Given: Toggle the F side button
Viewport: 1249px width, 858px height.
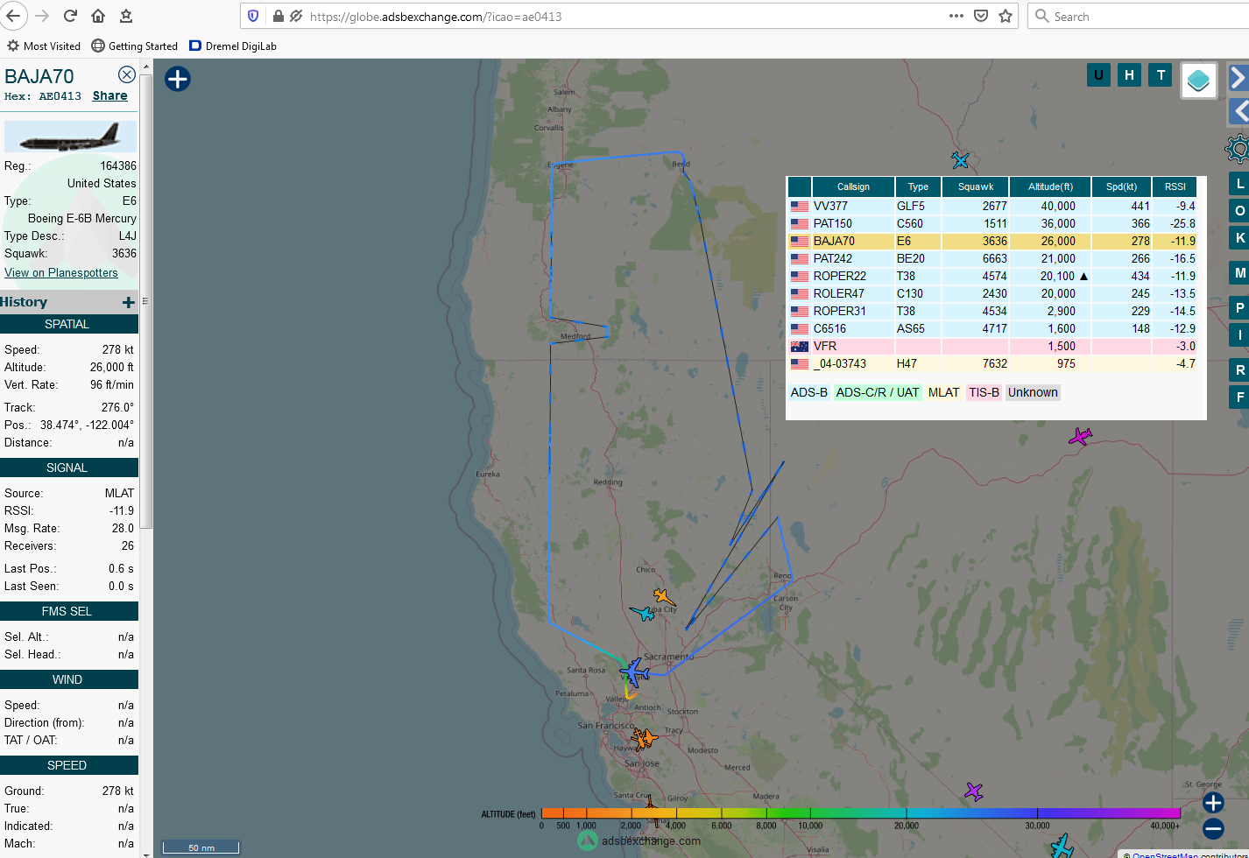Looking at the screenshot, I should (1239, 397).
